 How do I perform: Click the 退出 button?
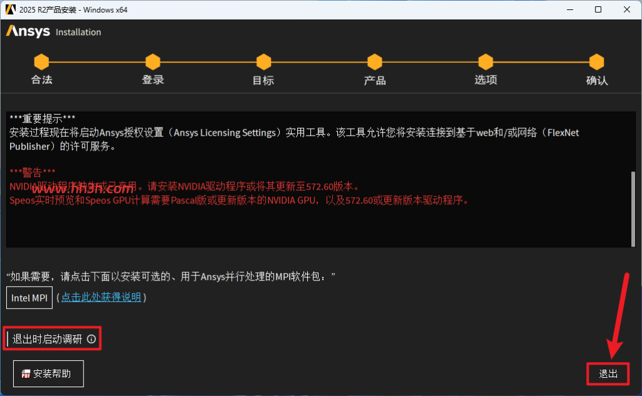tap(608, 374)
